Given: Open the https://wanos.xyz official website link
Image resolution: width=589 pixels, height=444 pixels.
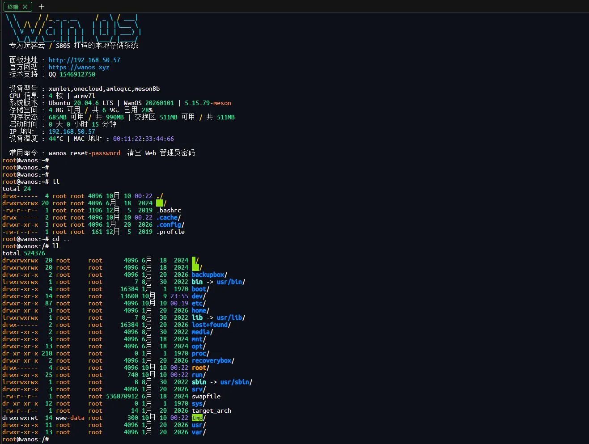Looking at the screenshot, I should [x=79, y=67].
